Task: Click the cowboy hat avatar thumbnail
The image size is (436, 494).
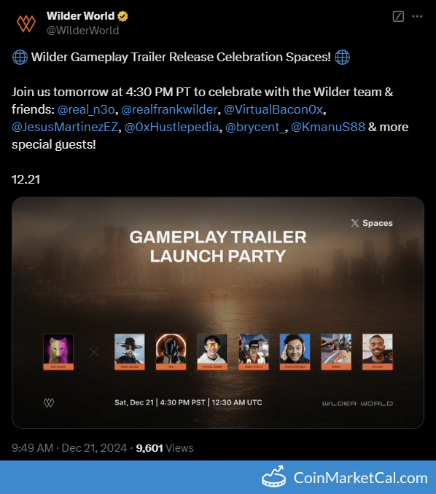Action: pyautogui.click(x=130, y=352)
